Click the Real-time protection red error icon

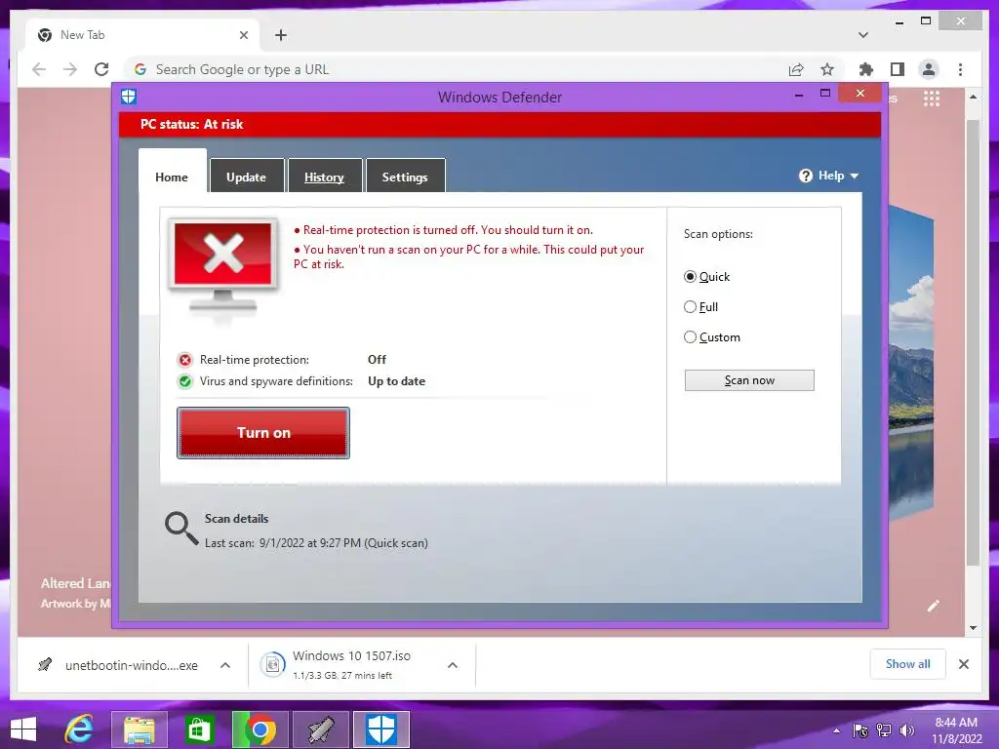point(184,361)
